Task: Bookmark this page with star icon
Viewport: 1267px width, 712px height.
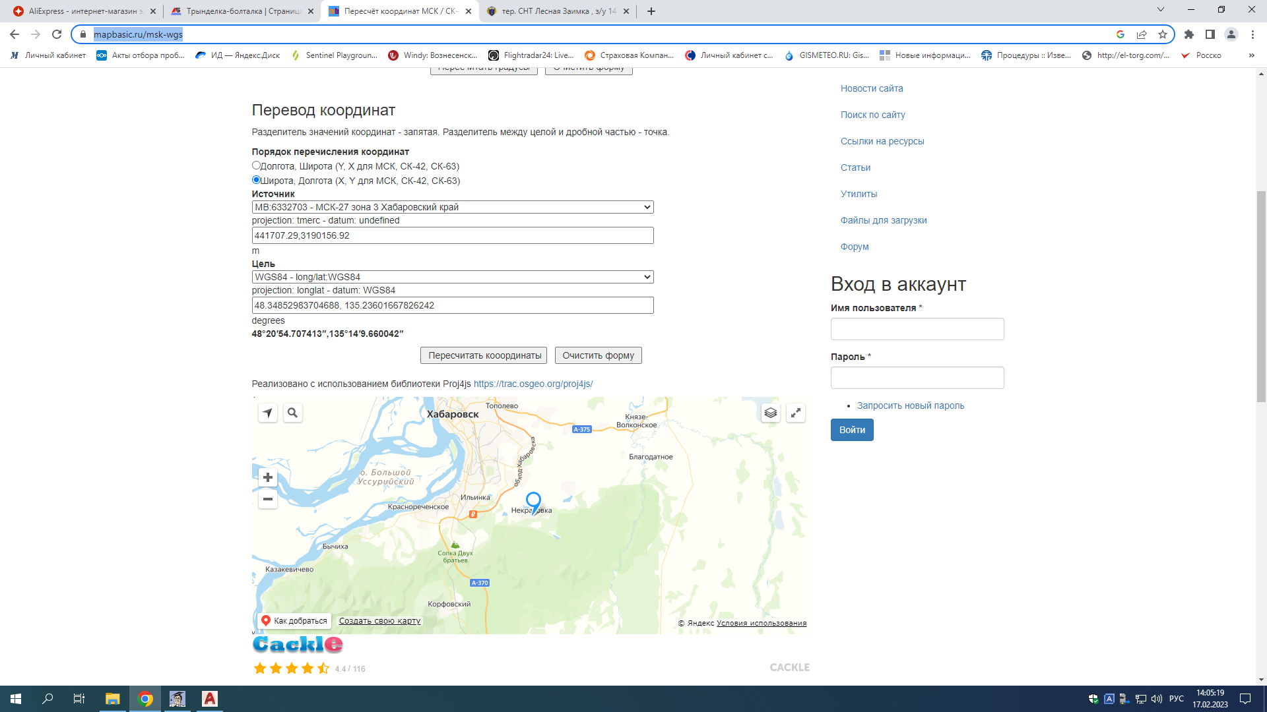Action: point(1163,34)
